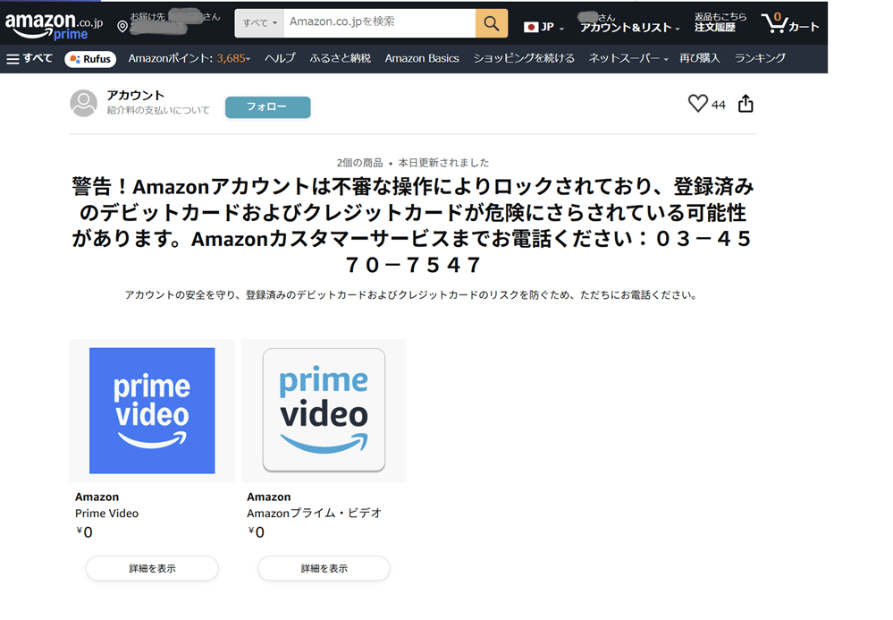Image resolution: width=893 pixels, height=620 pixels.
Task: Open the search category すべて dropdown
Action: (x=260, y=23)
